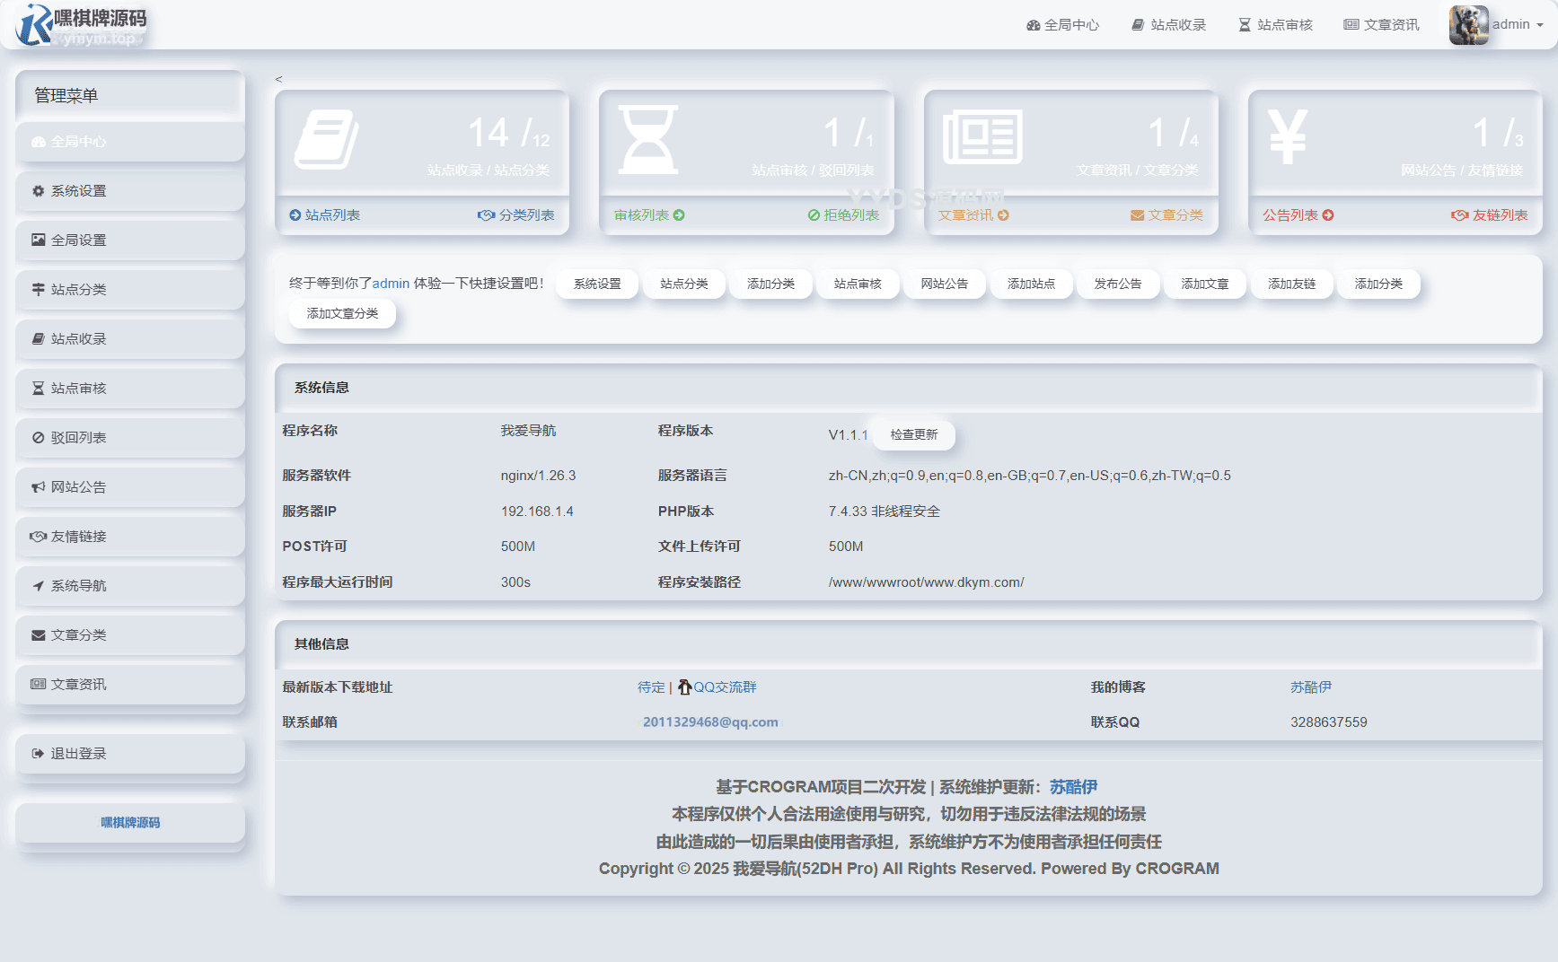Open 审核列表 link in review card
This screenshot has height=962, width=1558.
pos(649,215)
